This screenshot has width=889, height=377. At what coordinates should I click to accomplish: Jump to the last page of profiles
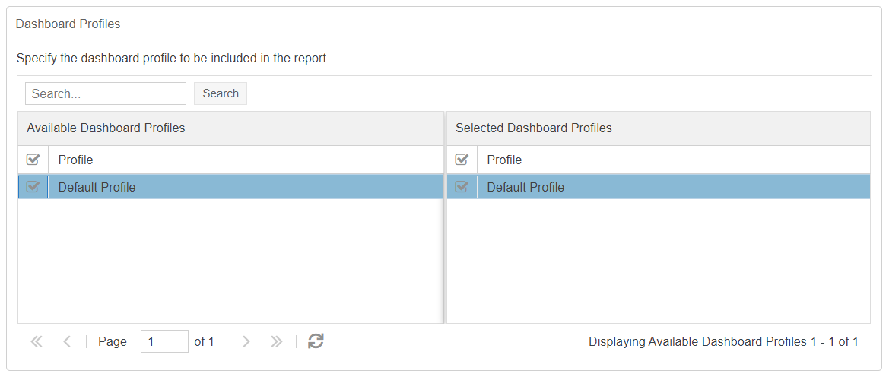pyautogui.click(x=277, y=342)
